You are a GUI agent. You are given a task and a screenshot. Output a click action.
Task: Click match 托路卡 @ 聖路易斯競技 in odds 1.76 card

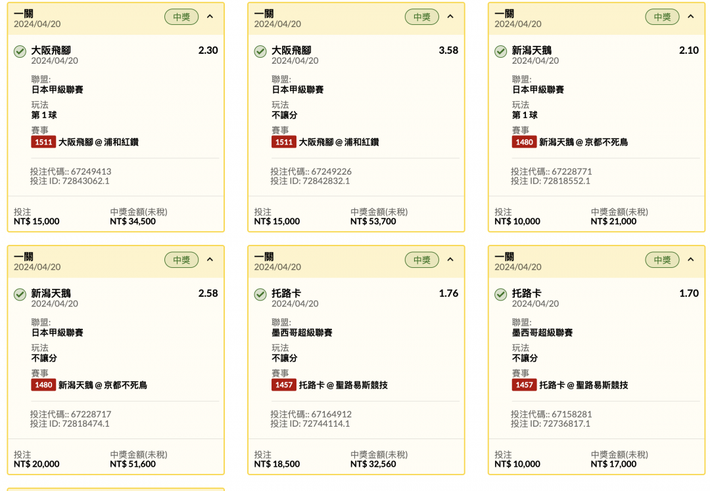(x=343, y=385)
